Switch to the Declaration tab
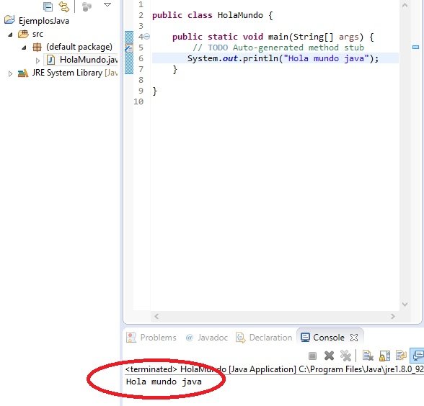This screenshot has width=424, height=406. coord(264,338)
